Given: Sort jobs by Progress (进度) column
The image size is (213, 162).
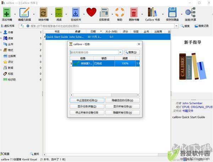Looking at the screenshot, I should (x=125, y=58).
